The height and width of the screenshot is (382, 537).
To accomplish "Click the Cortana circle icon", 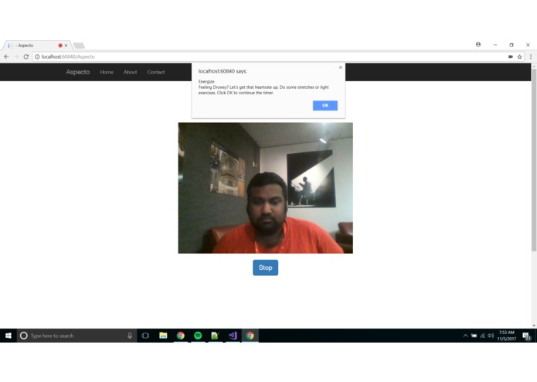I will coord(24,336).
